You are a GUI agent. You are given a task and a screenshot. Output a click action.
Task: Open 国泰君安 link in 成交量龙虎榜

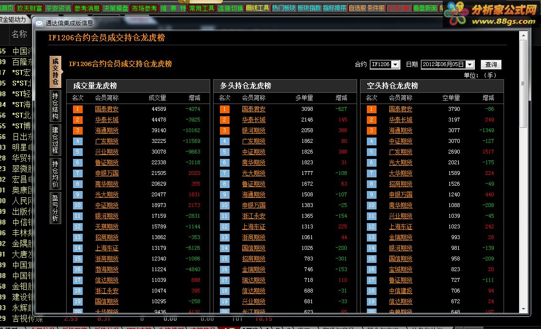tap(107, 109)
